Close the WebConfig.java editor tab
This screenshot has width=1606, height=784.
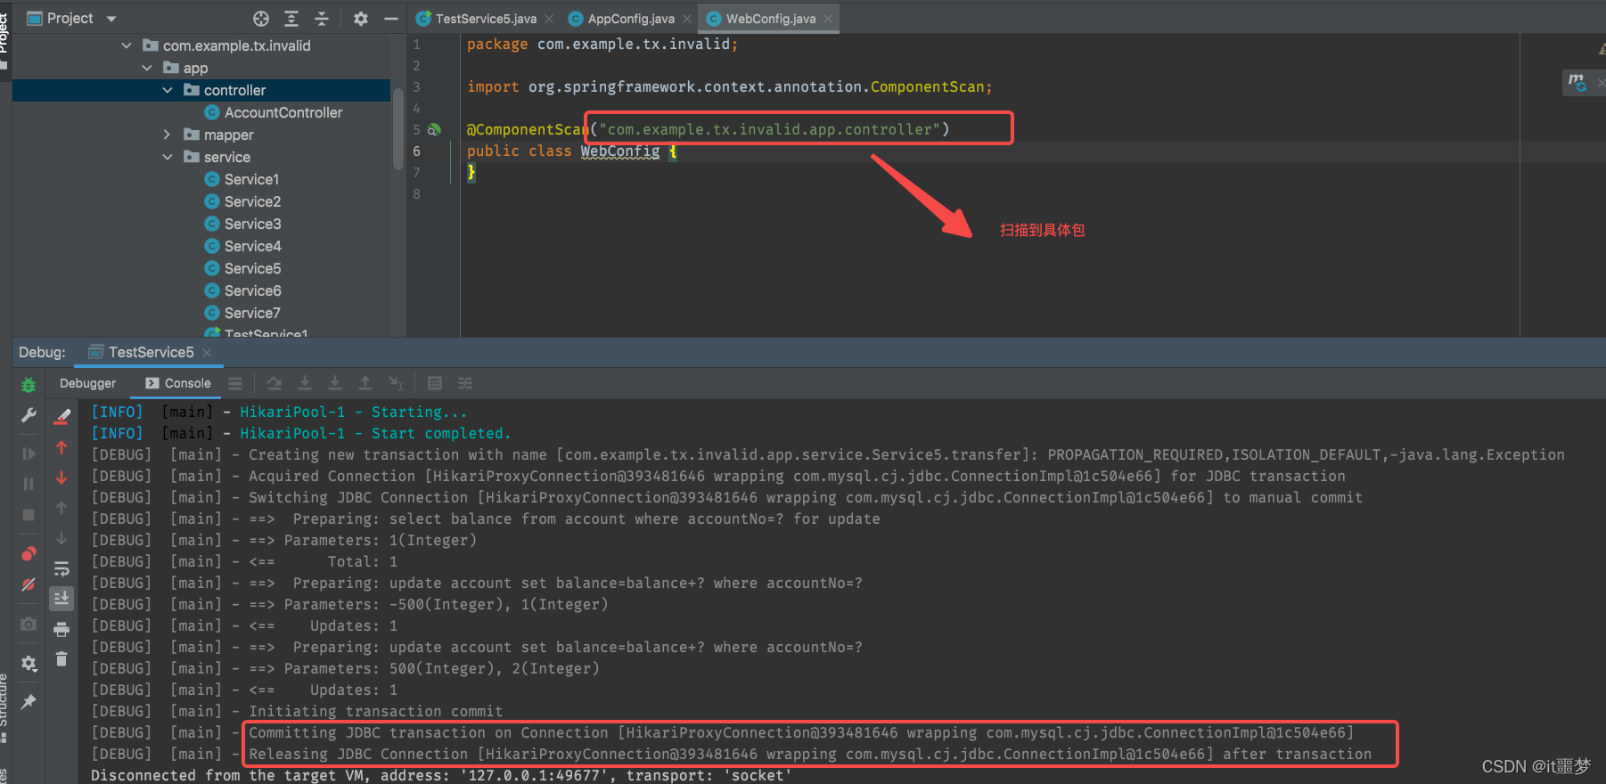click(828, 19)
